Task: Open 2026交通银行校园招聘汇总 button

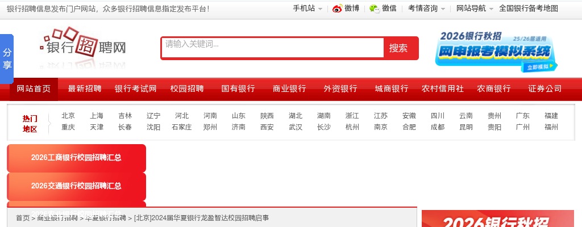Action: [x=76, y=186]
